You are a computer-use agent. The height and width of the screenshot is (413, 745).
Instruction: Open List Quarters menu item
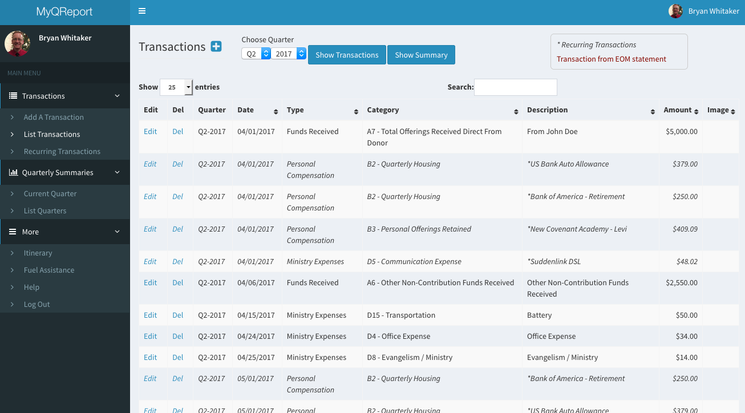(x=45, y=210)
